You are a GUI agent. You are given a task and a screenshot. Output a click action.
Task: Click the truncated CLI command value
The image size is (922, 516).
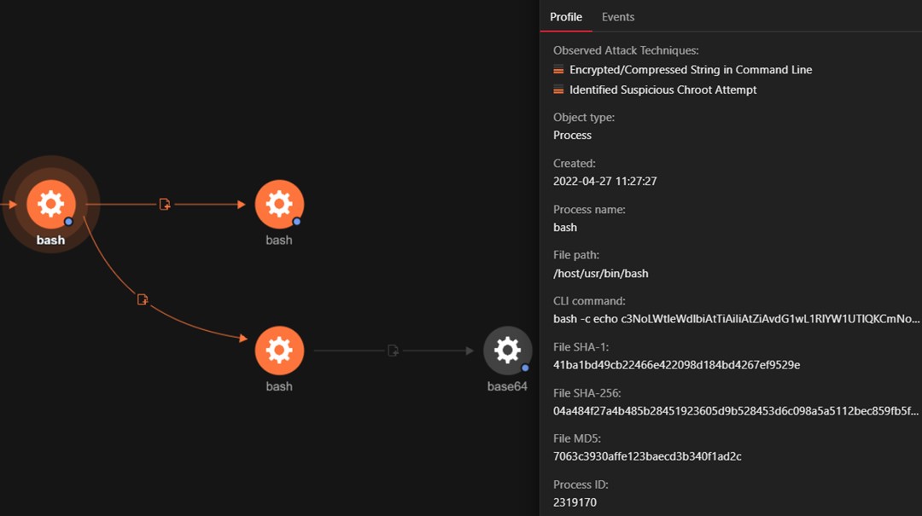pos(736,319)
